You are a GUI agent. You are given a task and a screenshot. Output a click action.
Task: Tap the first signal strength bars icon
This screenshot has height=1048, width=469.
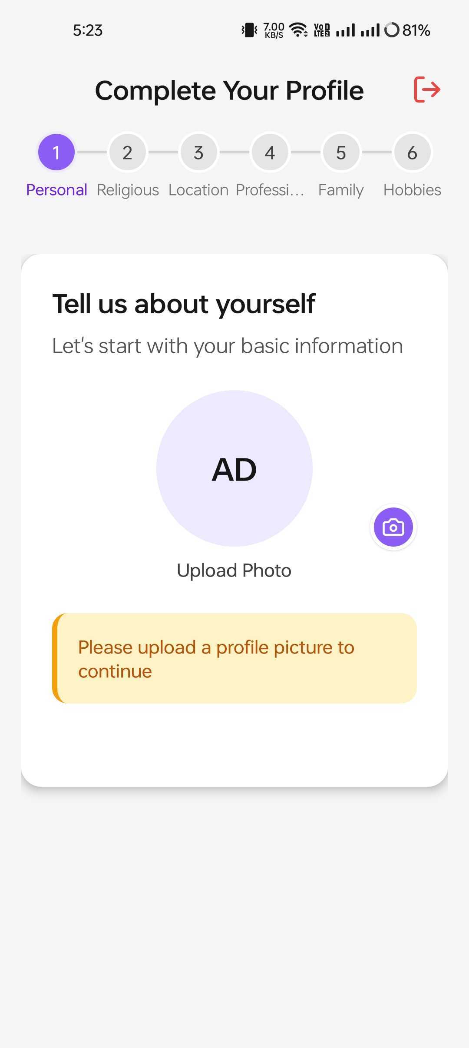click(x=346, y=30)
